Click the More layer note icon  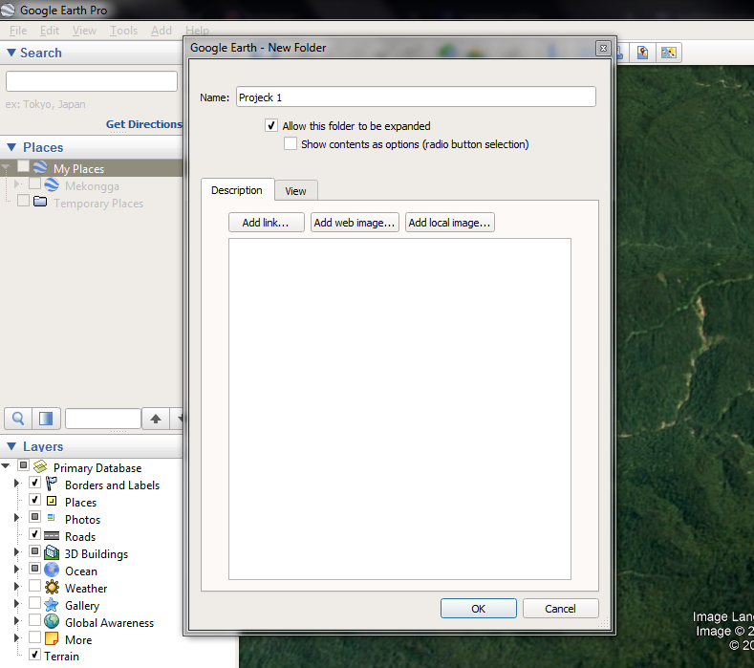52,638
